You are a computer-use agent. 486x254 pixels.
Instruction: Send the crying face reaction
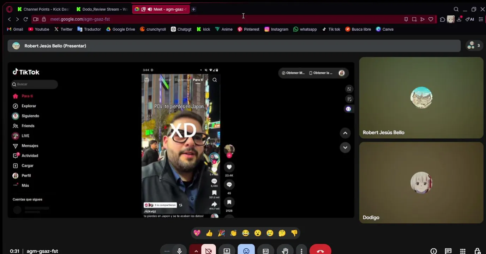pos(270,233)
